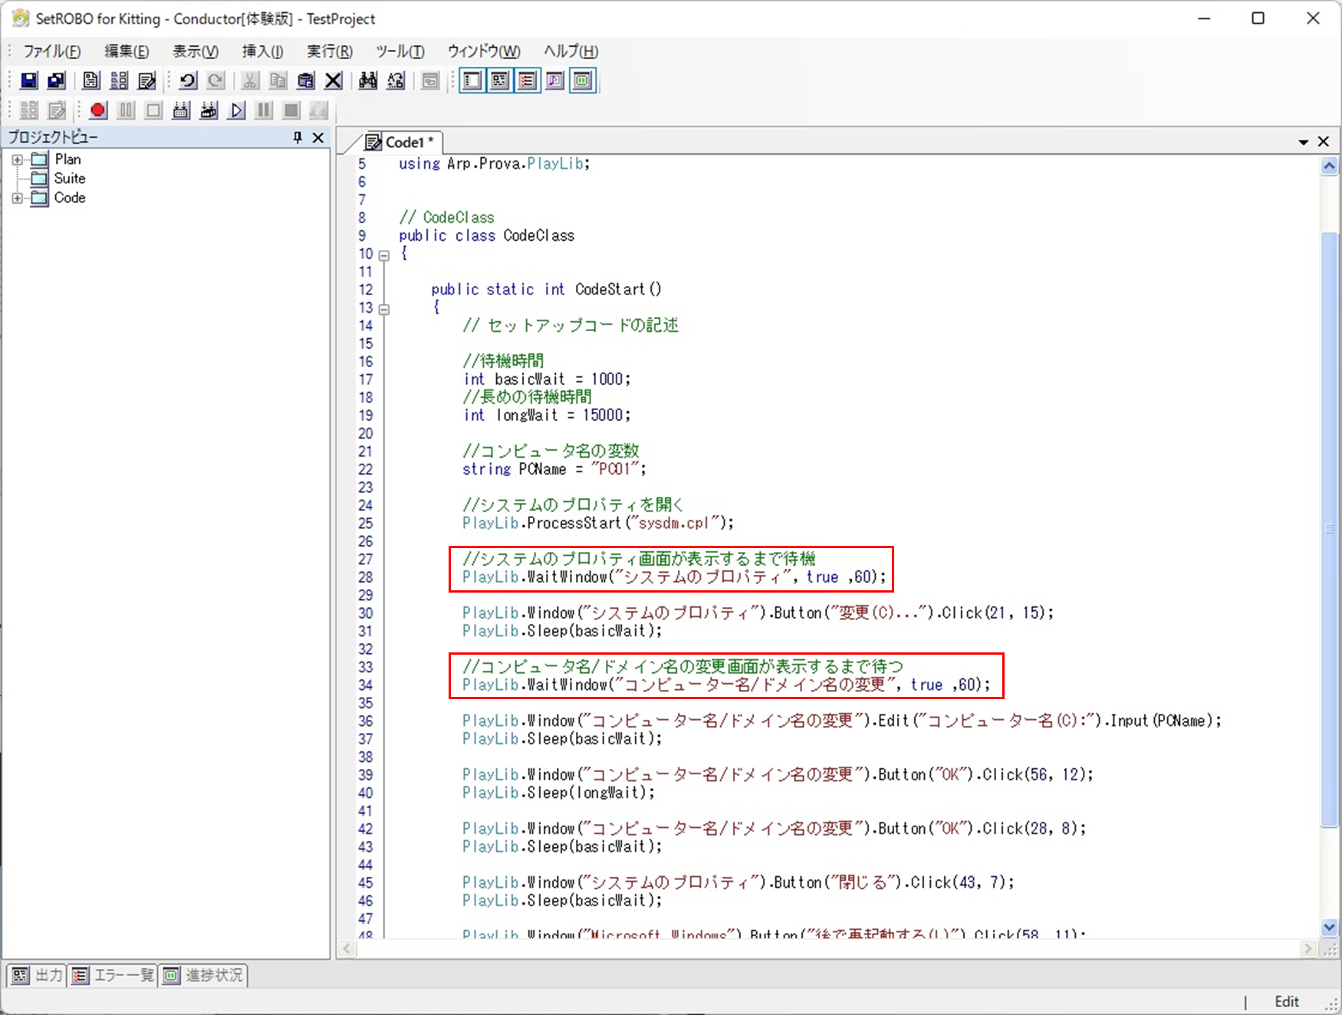Viewport: 1342px width, 1015px height.
Task: Click the grayed pause bars icon beside record
Action: (126, 110)
